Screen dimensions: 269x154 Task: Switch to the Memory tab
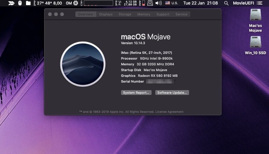coord(144,15)
